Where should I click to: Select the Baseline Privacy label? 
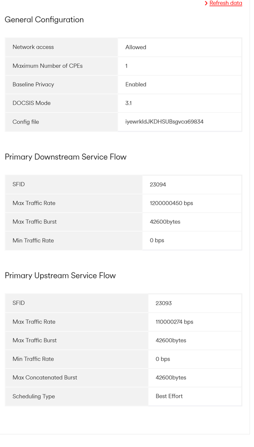click(33, 85)
